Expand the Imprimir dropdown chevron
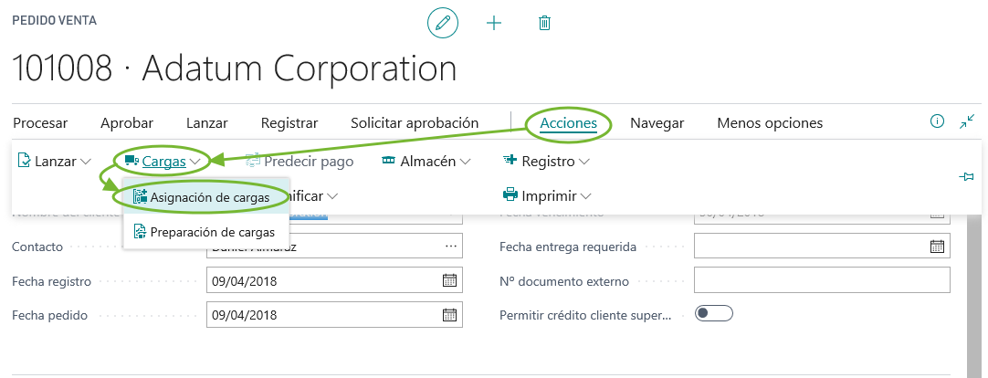 click(x=586, y=196)
